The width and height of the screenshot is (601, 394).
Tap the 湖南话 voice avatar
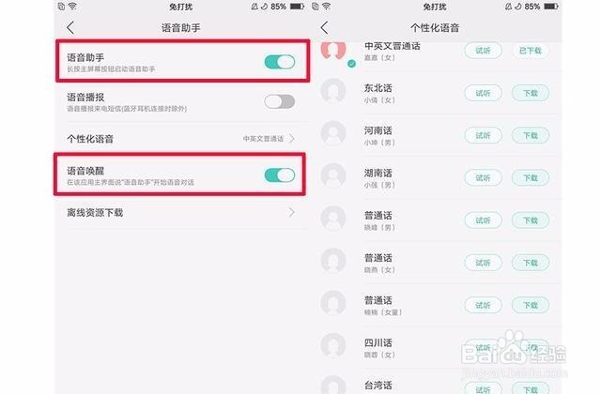pos(333,175)
